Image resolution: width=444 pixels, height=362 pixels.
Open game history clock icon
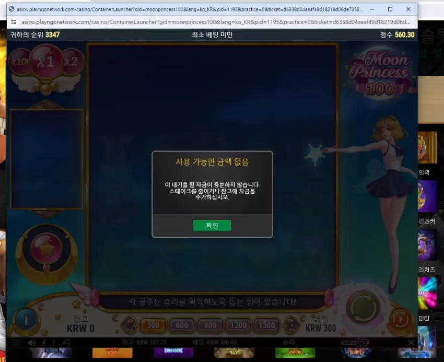66,343
